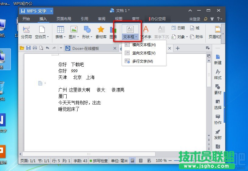Open the 办公空间 tab
The height and width of the screenshot is (171, 248).
(x=157, y=19)
